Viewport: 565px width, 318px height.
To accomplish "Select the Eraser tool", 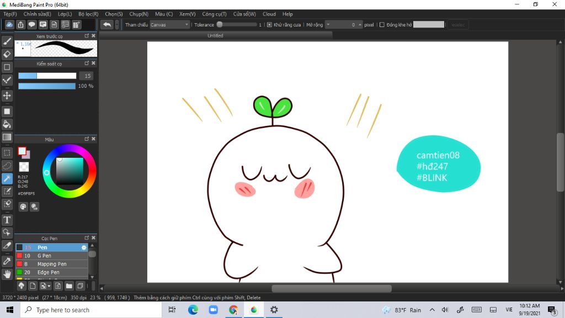I will point(7,54).
